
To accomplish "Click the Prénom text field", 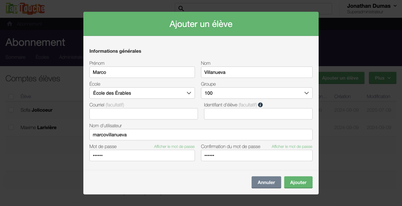I will (x=142, y=72).
